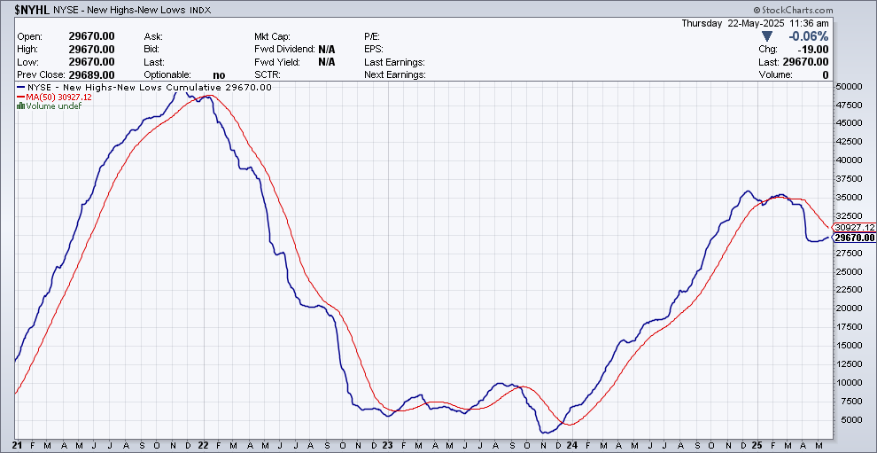The width and height of the screenshot is (877, 453).
Task: Click the 24 year marker on time axis
Action: tap(572, 445)
